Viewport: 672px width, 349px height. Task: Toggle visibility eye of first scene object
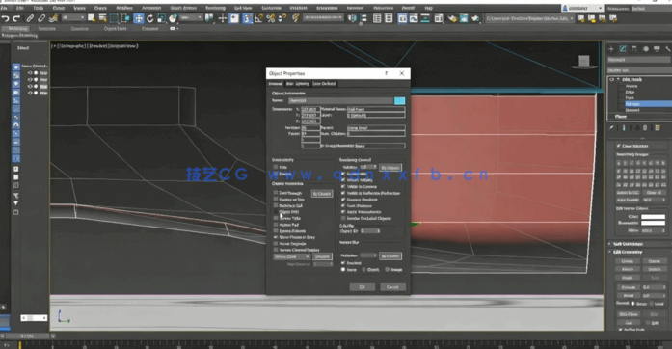[30, 73]
